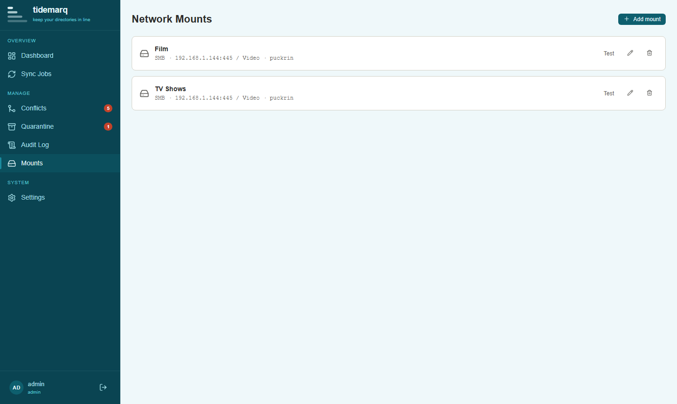Click the AD user avatar
677x404 pixels.
tap(16, 388)
